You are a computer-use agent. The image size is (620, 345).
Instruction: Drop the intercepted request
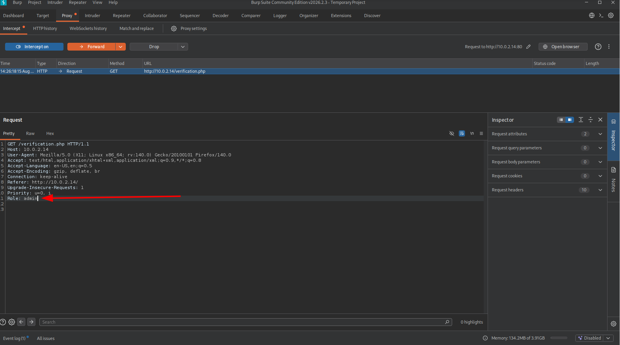pos(154,47)
